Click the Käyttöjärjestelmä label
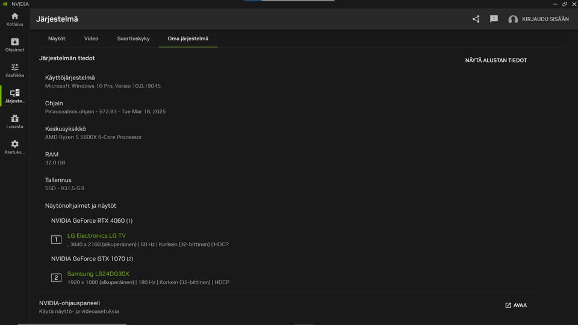 click(70, 78)
